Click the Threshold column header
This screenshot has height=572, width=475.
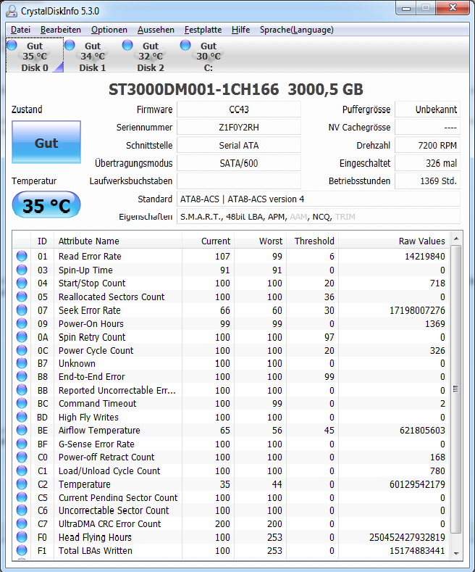pos(313,241)
